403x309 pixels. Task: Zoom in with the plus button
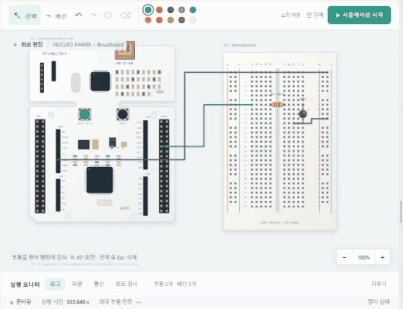point(383,257)
